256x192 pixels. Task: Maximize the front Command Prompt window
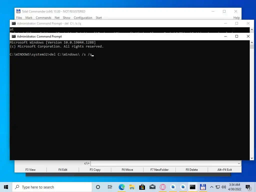pyautogui.click(x=237, y=36)
